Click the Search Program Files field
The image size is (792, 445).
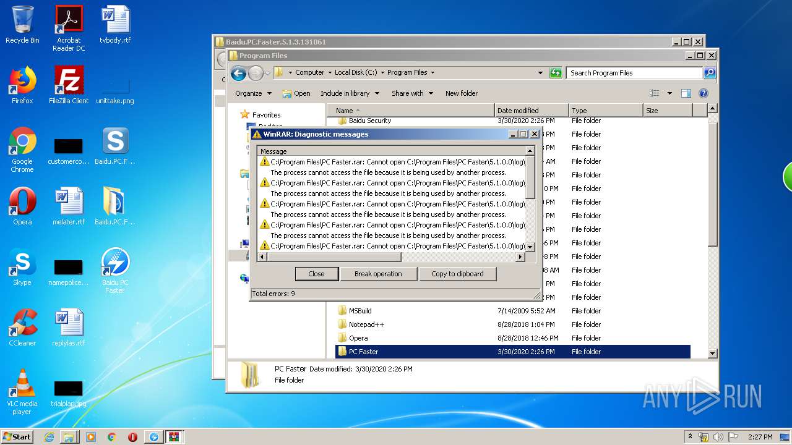[x=635, y=73]
